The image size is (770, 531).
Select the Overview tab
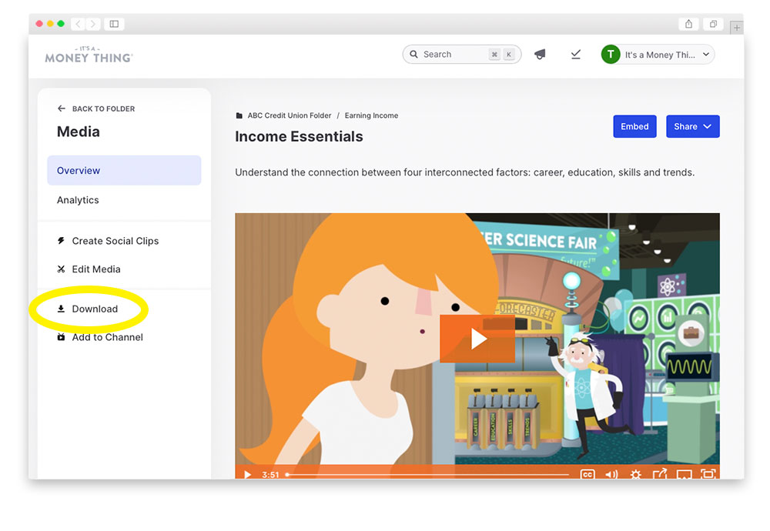pyautogui.click(x=124, y=170)
